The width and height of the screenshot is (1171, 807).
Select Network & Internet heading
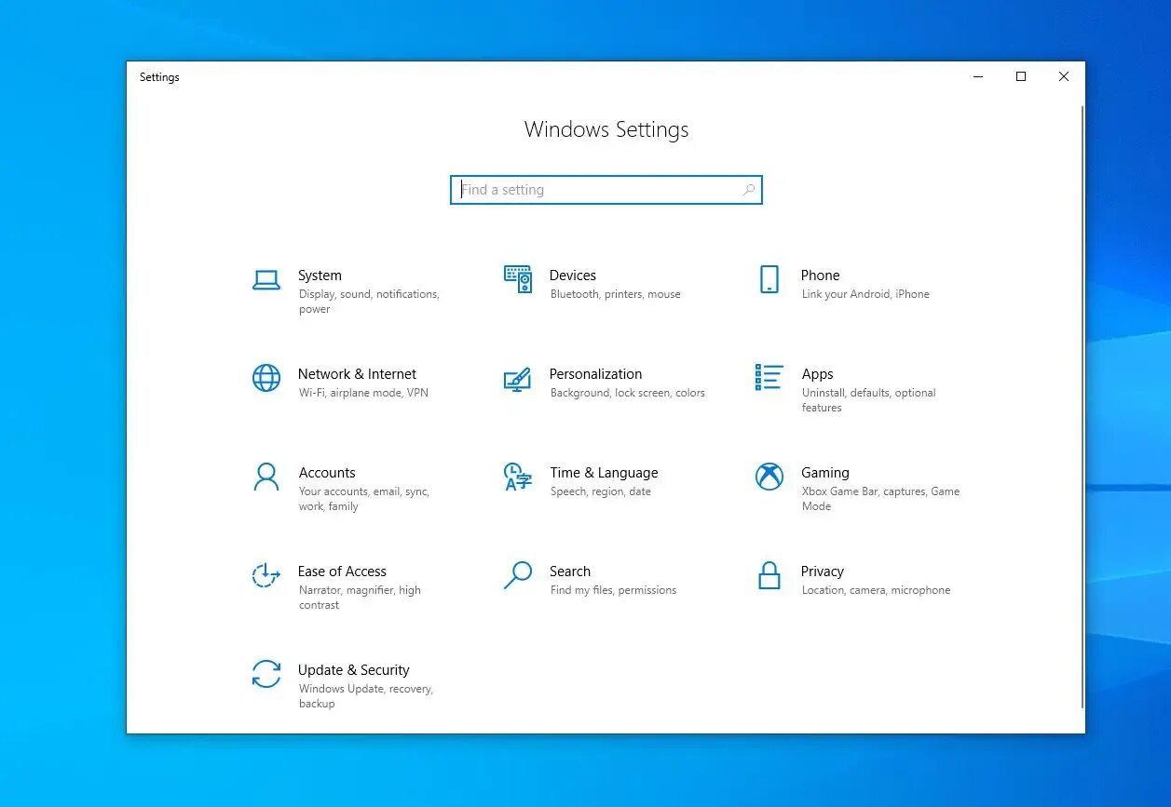[x=357, y=374]
